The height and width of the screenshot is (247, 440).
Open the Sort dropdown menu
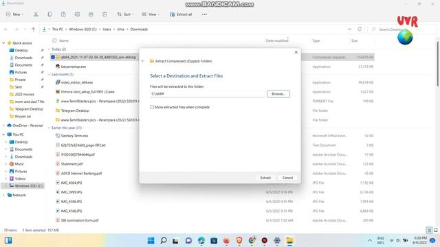(x=125, y=14)
